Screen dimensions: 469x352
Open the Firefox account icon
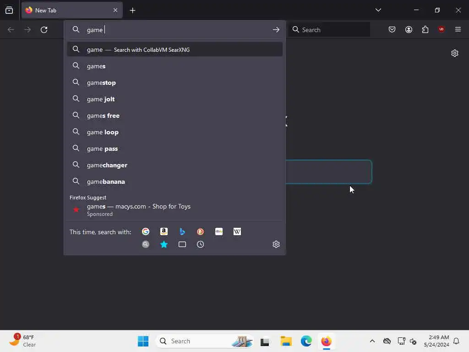point(409,29)
